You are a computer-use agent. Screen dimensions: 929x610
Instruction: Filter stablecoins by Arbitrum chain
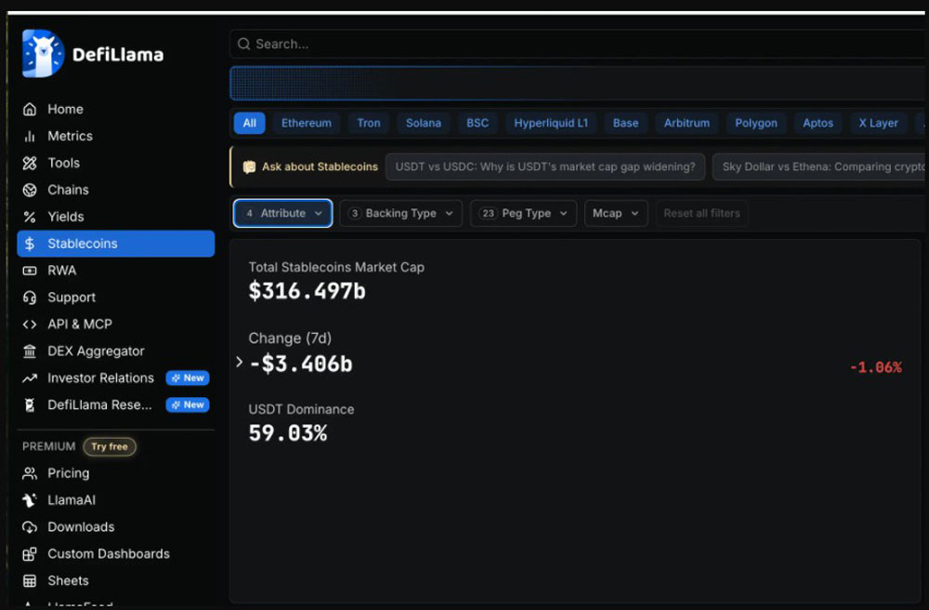(687, 124)
